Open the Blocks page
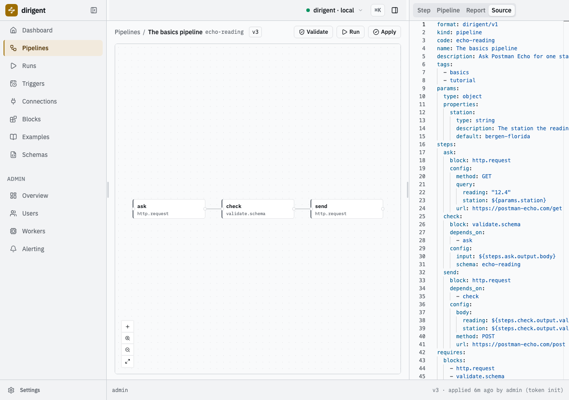The image size is (569, 400). tap(53, 119)
